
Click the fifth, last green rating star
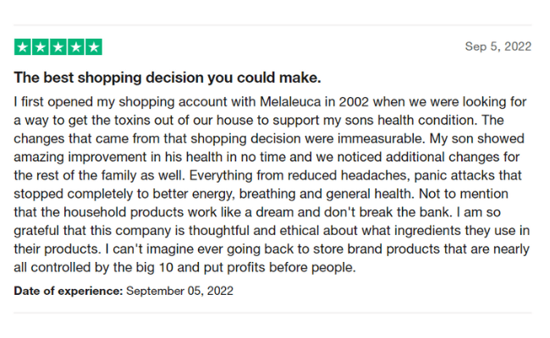pos(94,47)
